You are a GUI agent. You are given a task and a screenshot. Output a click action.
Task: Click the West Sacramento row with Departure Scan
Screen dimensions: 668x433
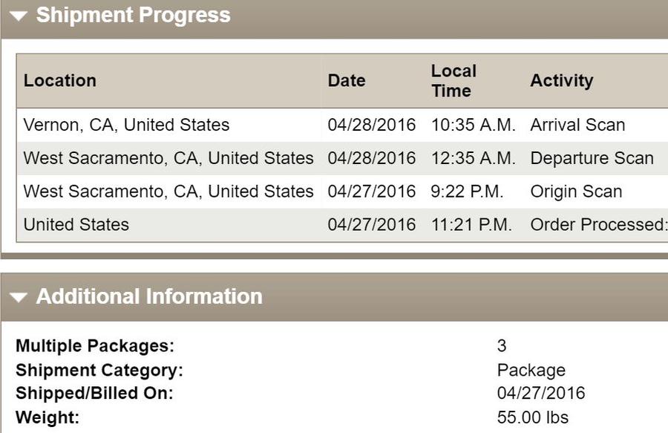pos(168,158)
